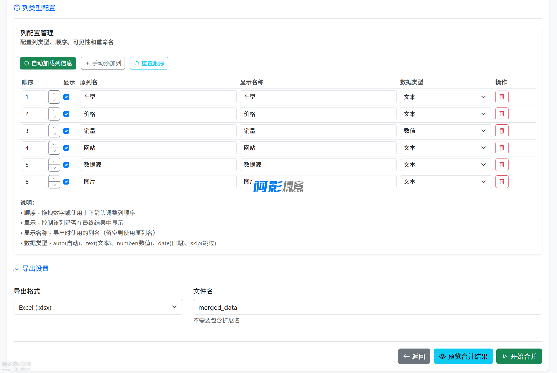Delete the 车型 column row
Viewport: 557px width, 373px height.
point(502,97)
